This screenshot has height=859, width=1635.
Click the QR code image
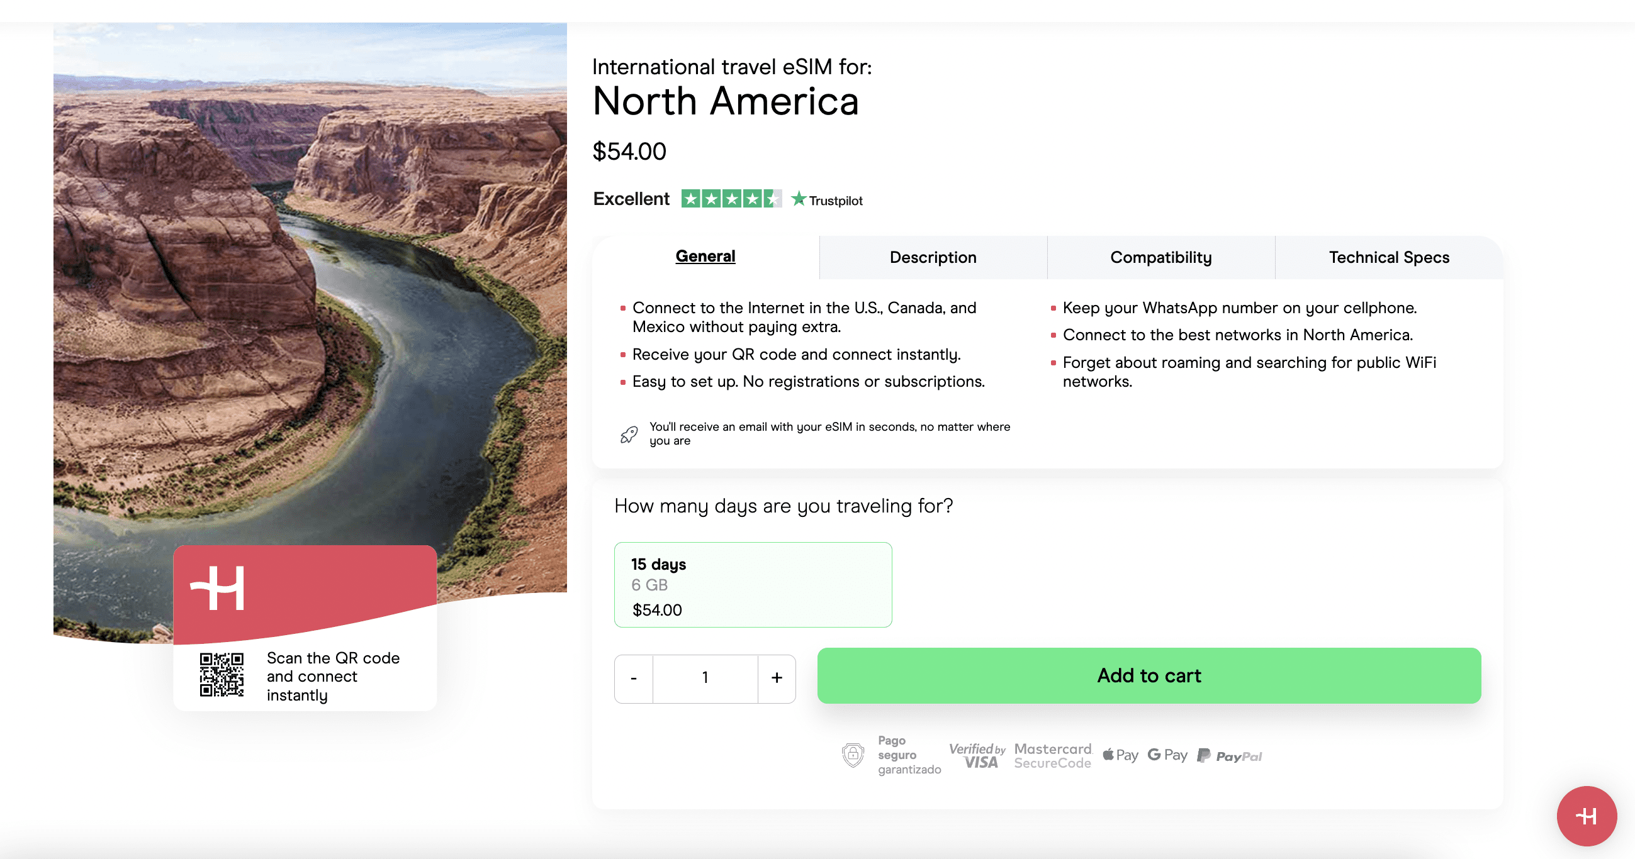222,675
